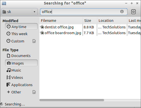The width and height of the screenshot is (141, 108).
Task: Open the custom file type editor icon
Action: point(34,92)
